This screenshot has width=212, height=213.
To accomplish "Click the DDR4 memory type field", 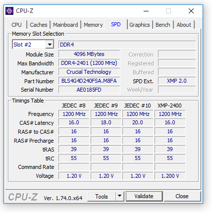I will [x=127, y=45].
